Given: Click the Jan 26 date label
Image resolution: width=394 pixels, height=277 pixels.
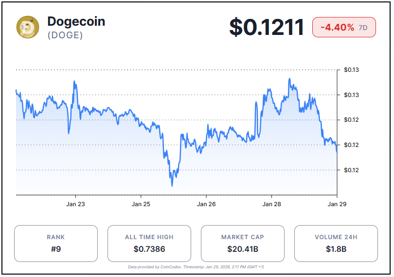Looking at the screenshot, I should (206, 204).
